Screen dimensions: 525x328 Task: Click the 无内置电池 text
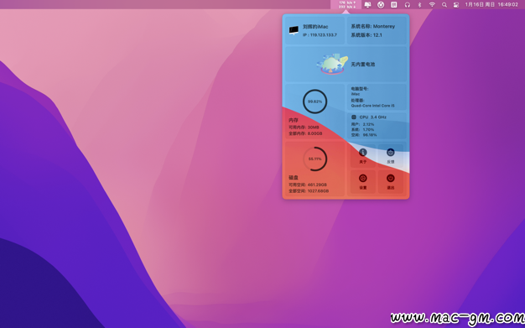point(362,65)
